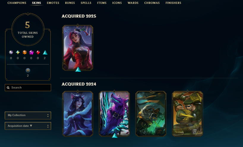
Task: Go to the Chromas tab
Action: [152, 3]
